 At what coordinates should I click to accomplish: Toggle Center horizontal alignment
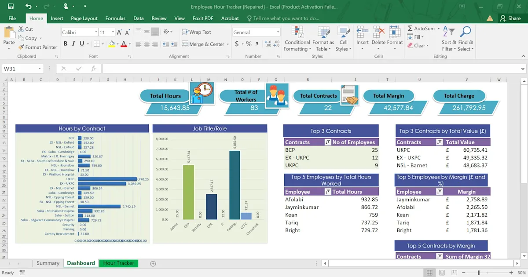[x=147, y=44]
